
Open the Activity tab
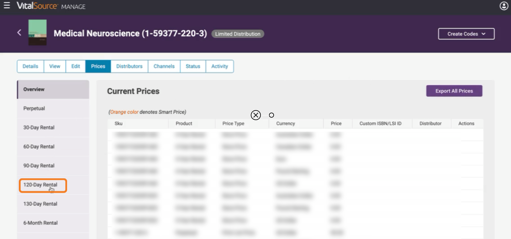coord(219,66)
